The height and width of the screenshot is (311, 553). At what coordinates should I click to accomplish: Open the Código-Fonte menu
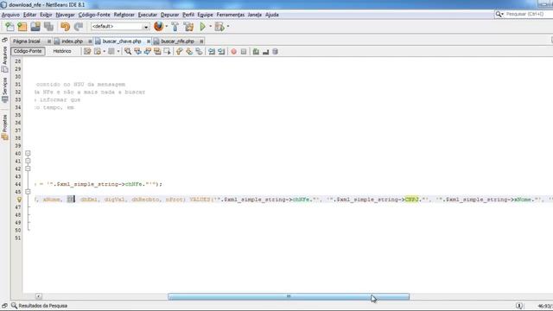(94, 15)
